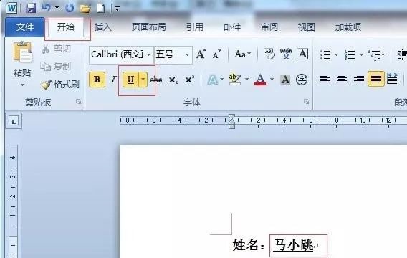Click the Enclose Characters circled 字 icon

(x=302, y=80)
